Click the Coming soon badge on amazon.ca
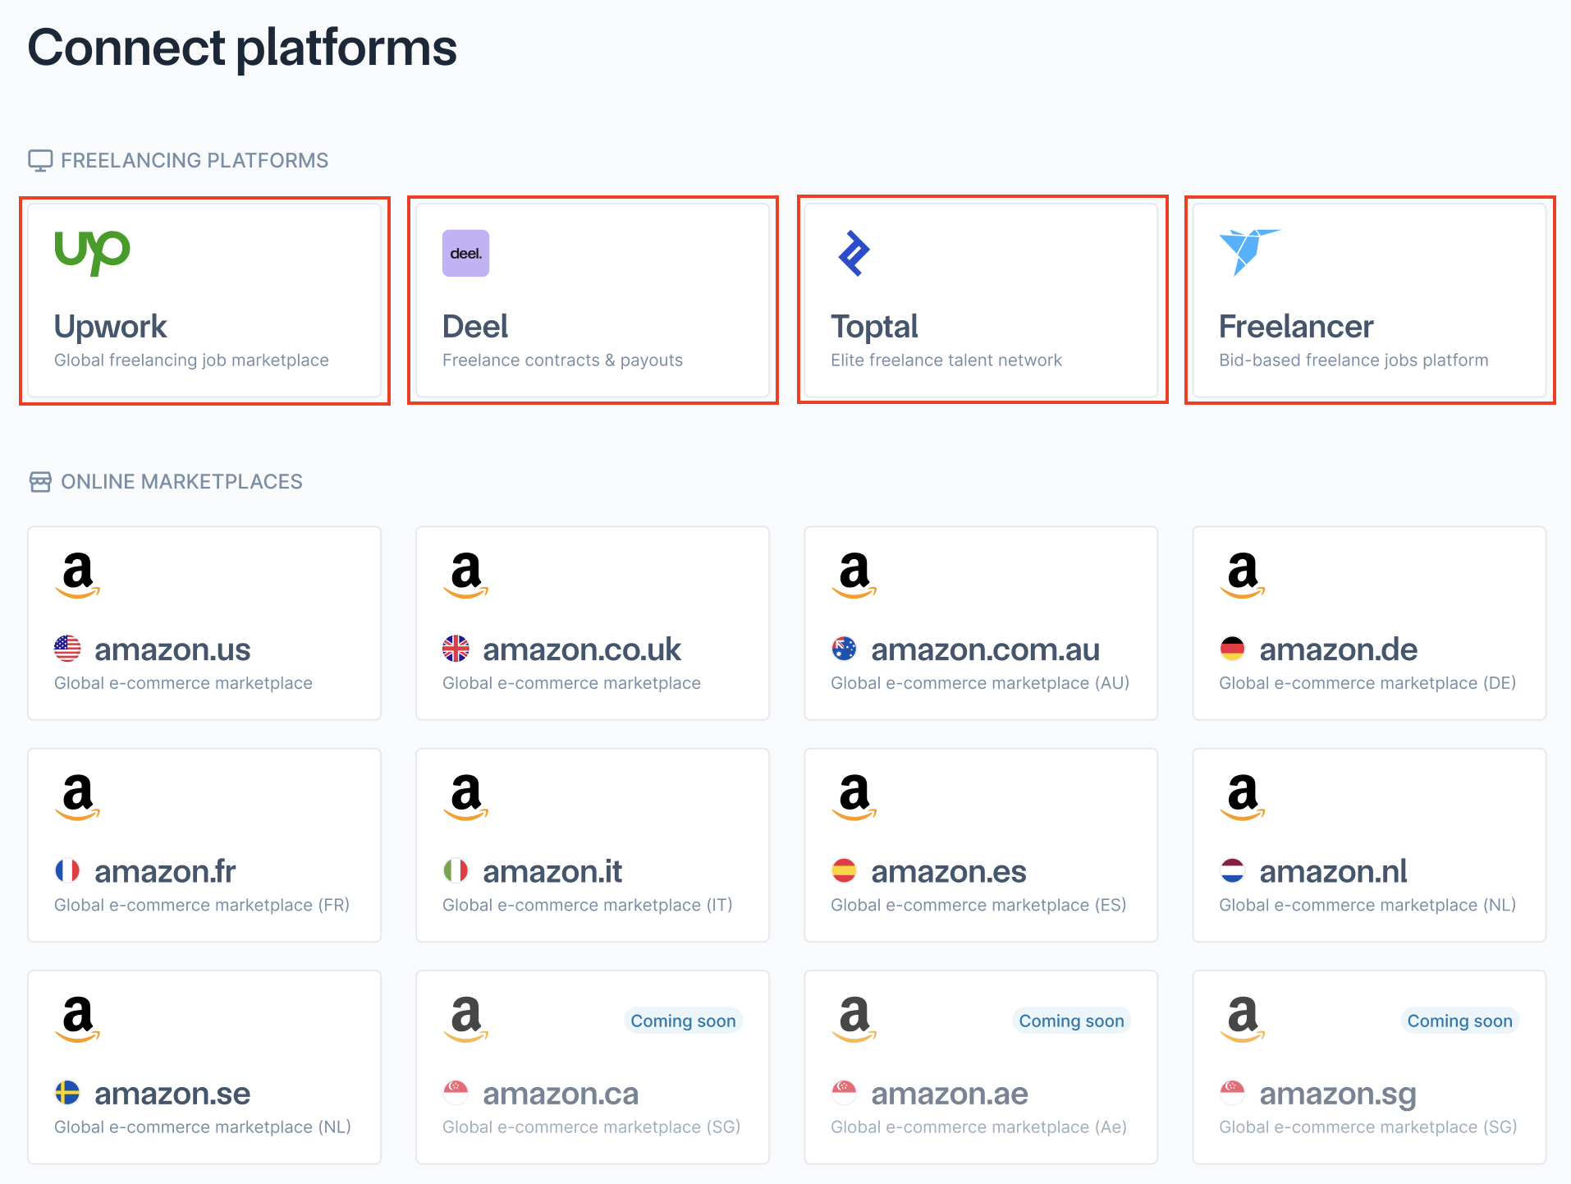 pyautogui.click(x=683, y=1021)
